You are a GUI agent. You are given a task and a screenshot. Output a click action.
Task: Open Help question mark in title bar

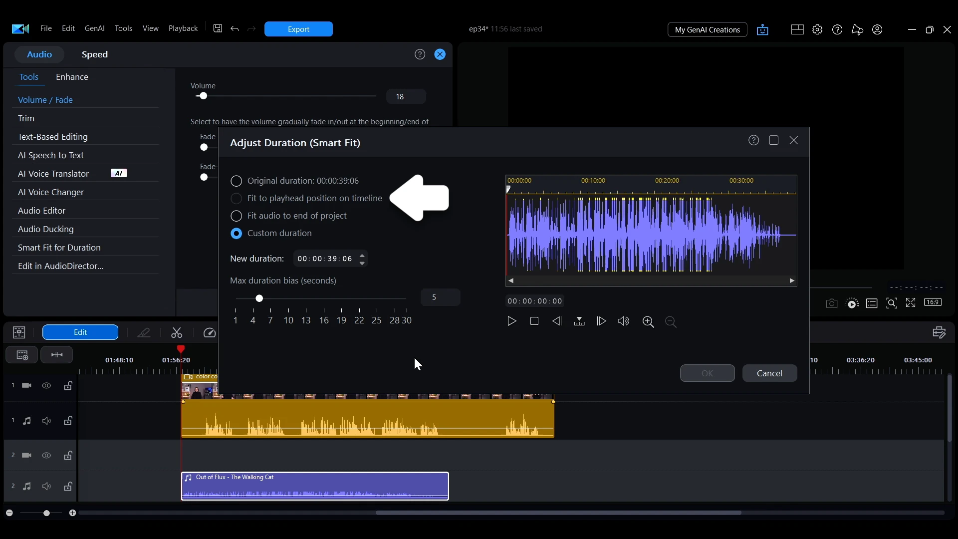(x=838, y=29)
